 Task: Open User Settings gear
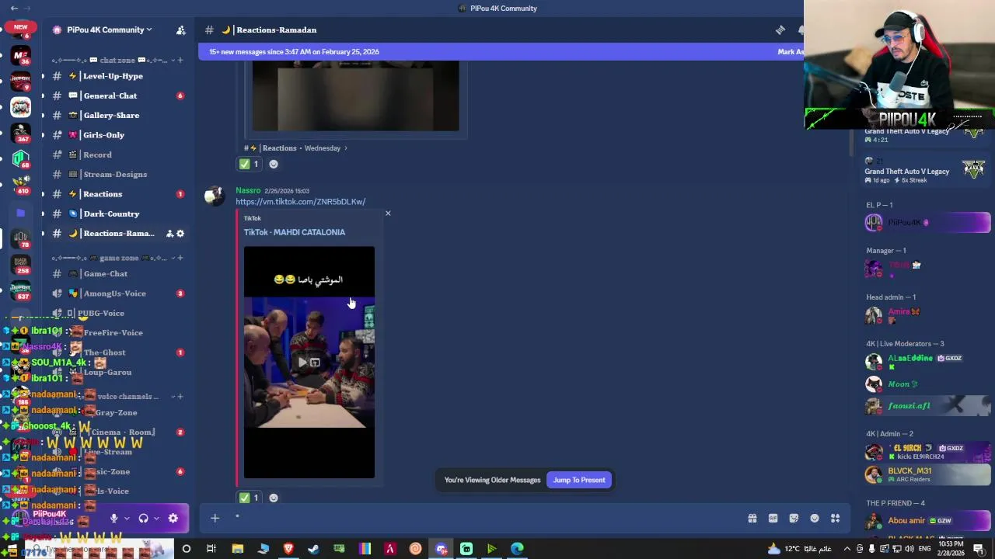coord(173,519)
